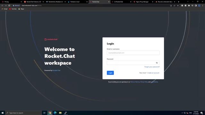Click the taskbar clock and date

(x=196, y=113)
